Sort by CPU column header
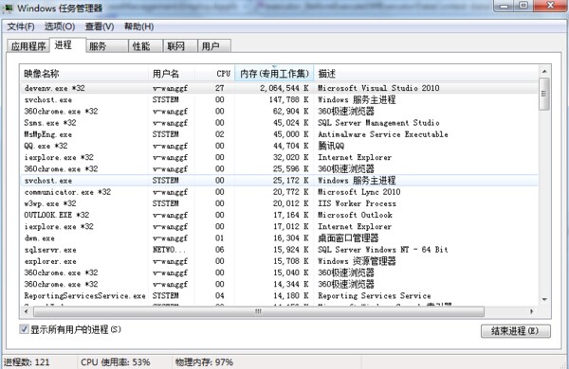The height and width of the screenshot is (369, 569). [x=215, y=74]
